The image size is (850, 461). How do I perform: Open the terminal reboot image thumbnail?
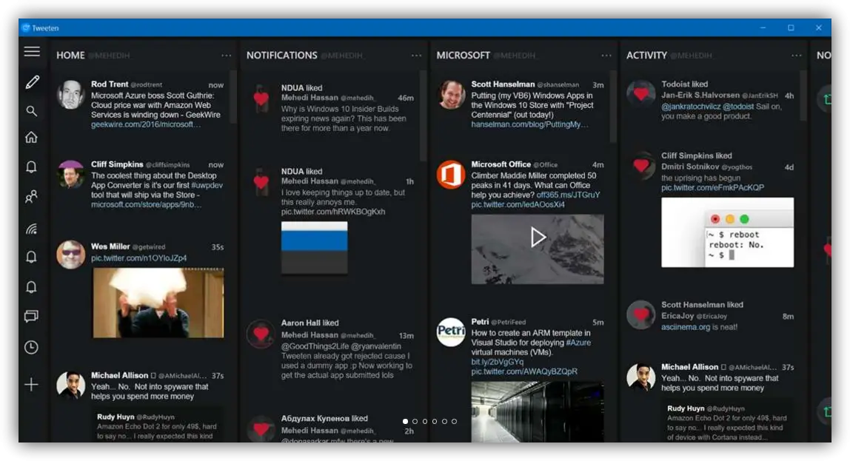pyautogui.click(x=728, y=232)
